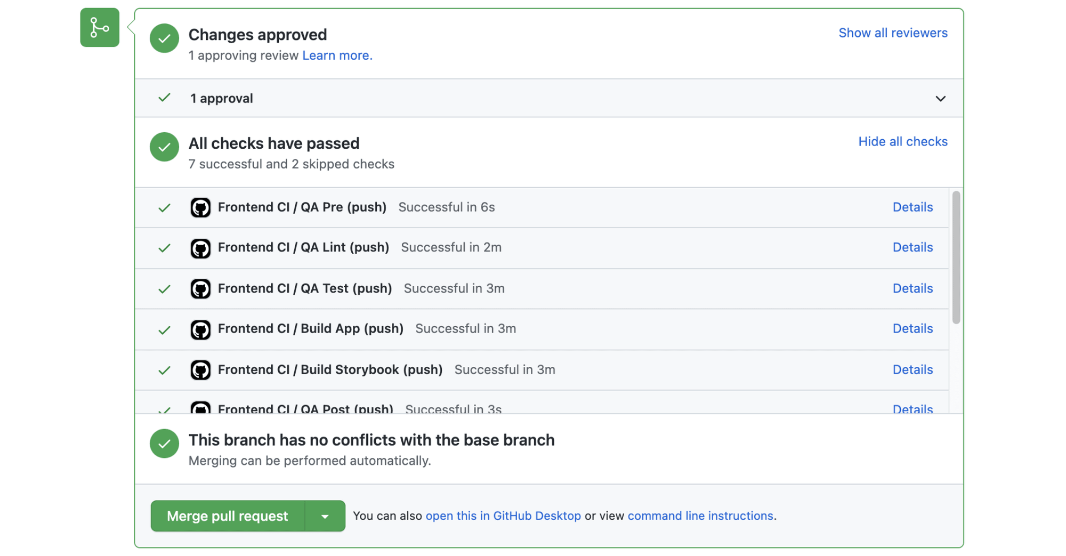Click the GitHub icon next to Build App
Image resolution: width=1066 pixels, height=556 pixels.
[x=200, y=329]
